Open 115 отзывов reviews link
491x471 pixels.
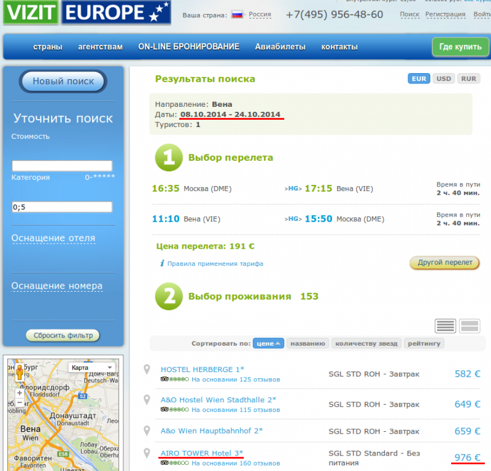236,410
